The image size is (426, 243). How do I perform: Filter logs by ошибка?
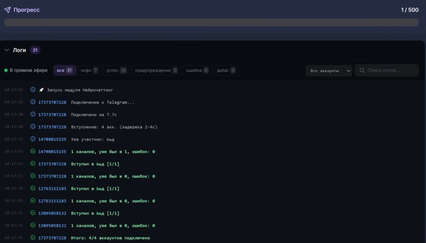coord(197,70)
